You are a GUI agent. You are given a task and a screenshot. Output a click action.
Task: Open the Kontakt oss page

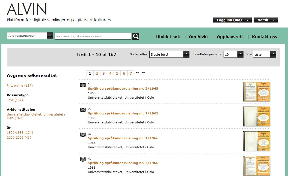coord(265,37)
